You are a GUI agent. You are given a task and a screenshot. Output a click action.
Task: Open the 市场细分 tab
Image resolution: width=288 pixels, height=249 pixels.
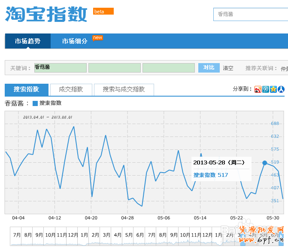75,41
